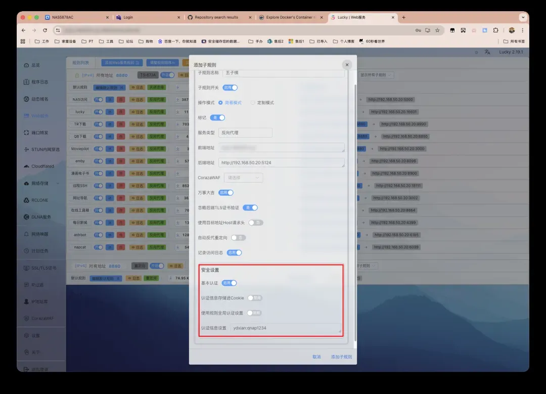
Task: Toggle the 基本认证 switch
Action: click(230, 283)
